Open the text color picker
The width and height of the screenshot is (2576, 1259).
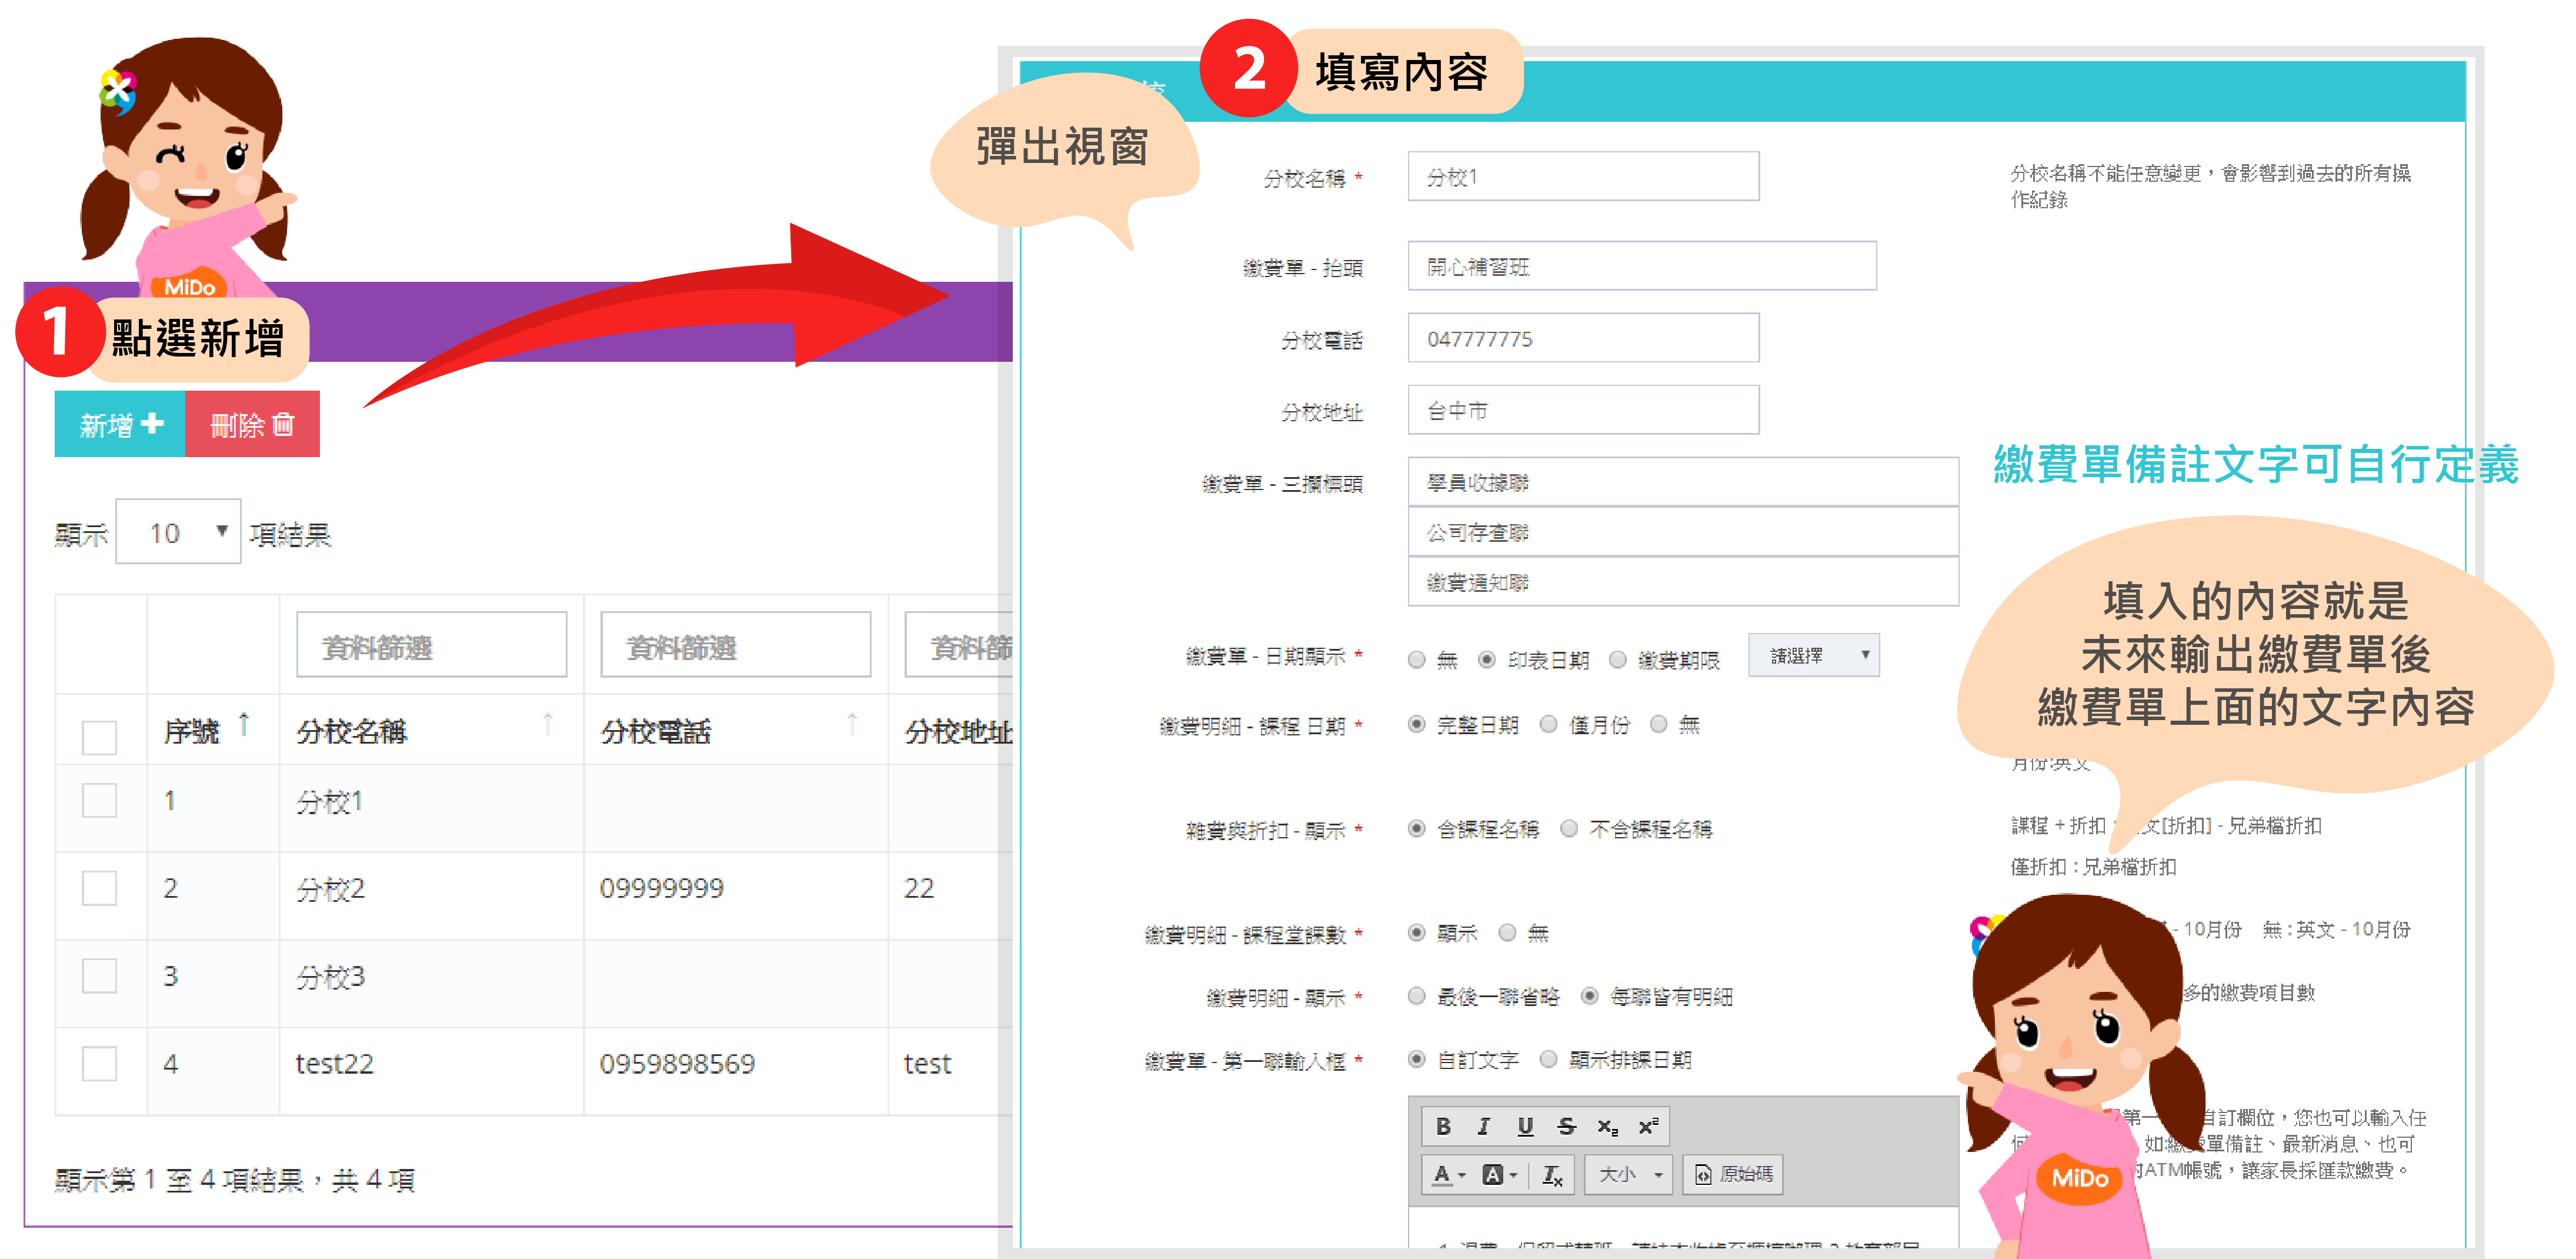coord(1448,1174)
